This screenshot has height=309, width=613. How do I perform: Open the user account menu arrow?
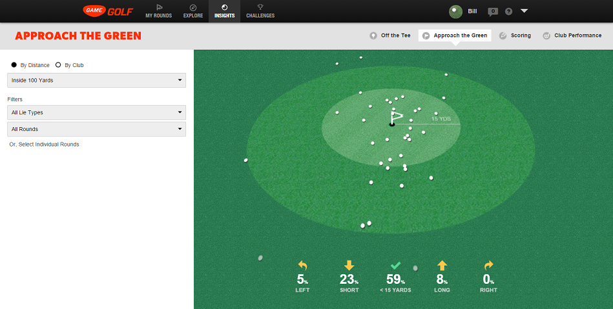point(524,11)
